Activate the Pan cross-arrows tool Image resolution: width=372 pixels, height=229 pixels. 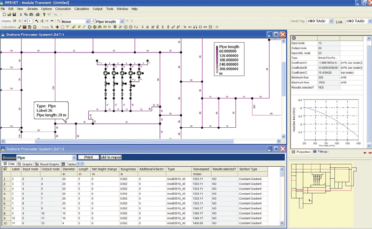pos(57,27)
